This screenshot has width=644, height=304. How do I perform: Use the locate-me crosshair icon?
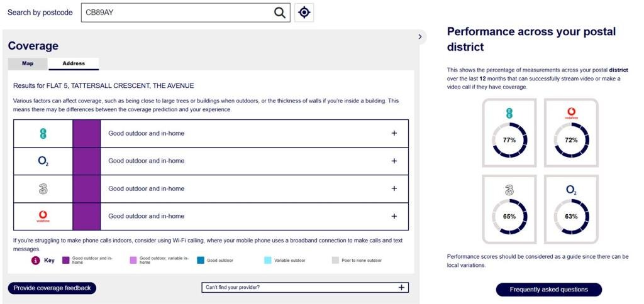pyautogui.click(x=304, y=13)
